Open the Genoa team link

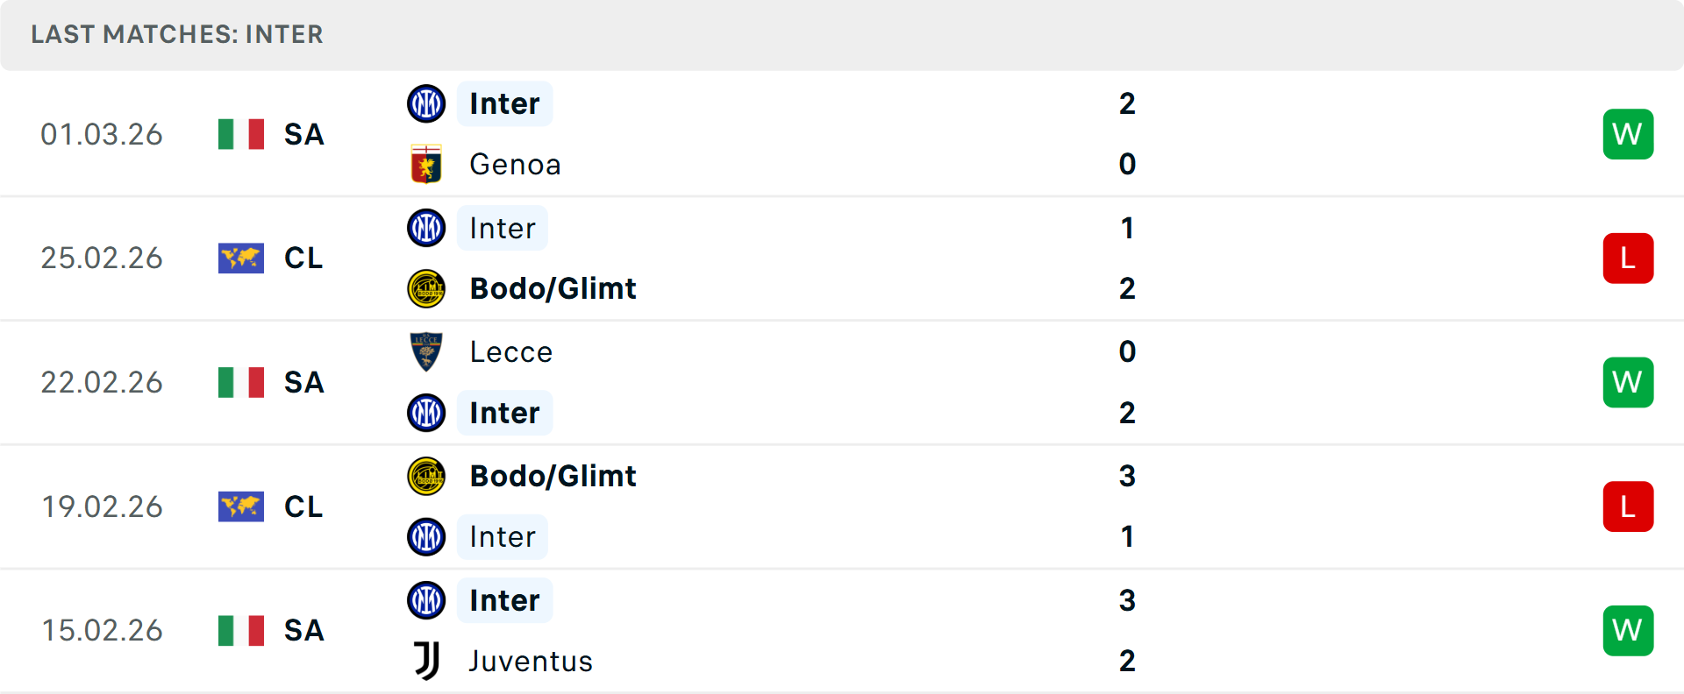515,165
